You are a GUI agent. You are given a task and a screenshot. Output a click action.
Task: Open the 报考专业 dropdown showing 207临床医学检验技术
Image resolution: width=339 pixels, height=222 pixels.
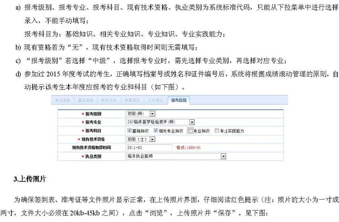click(192, 122)
